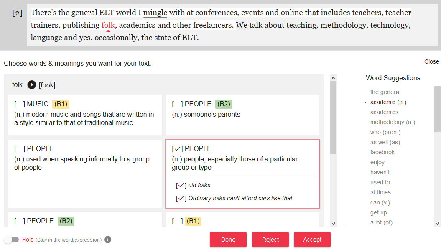Screen dimensions: 441x250
Task: Click the info icon beside Hold
Action: [x=107, y=240]
